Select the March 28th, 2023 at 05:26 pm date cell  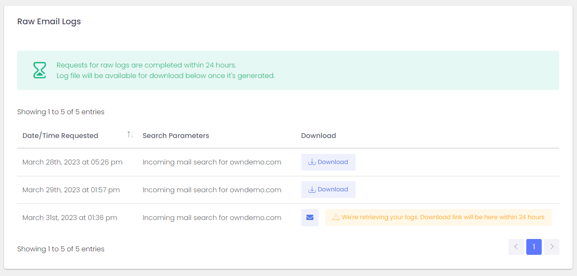click(72, 162)
